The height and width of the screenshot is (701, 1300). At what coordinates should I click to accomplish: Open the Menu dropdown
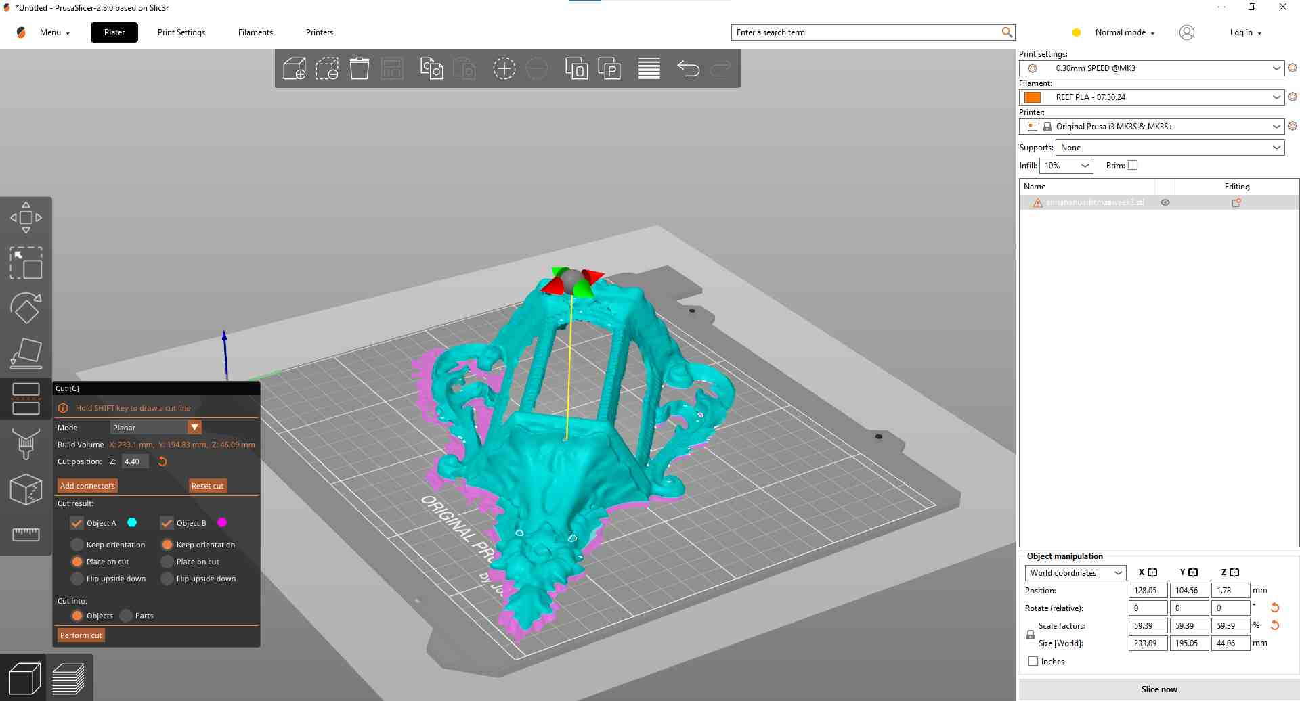pos(54,32)
